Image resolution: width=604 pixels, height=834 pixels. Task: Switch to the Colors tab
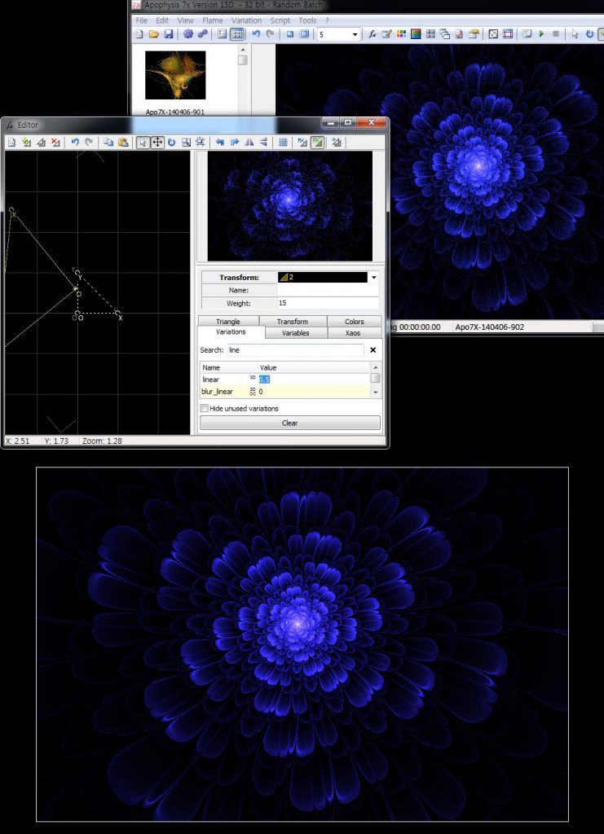(354, 321)
